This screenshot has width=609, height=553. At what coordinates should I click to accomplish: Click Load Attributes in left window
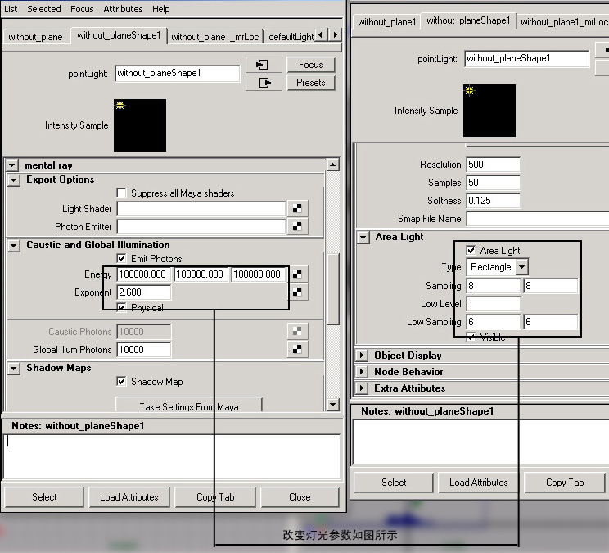pos(129,497)
